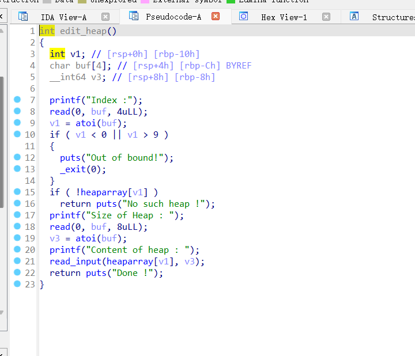
Task: Click variable v1 in its declaration
Action: point(76,54)
